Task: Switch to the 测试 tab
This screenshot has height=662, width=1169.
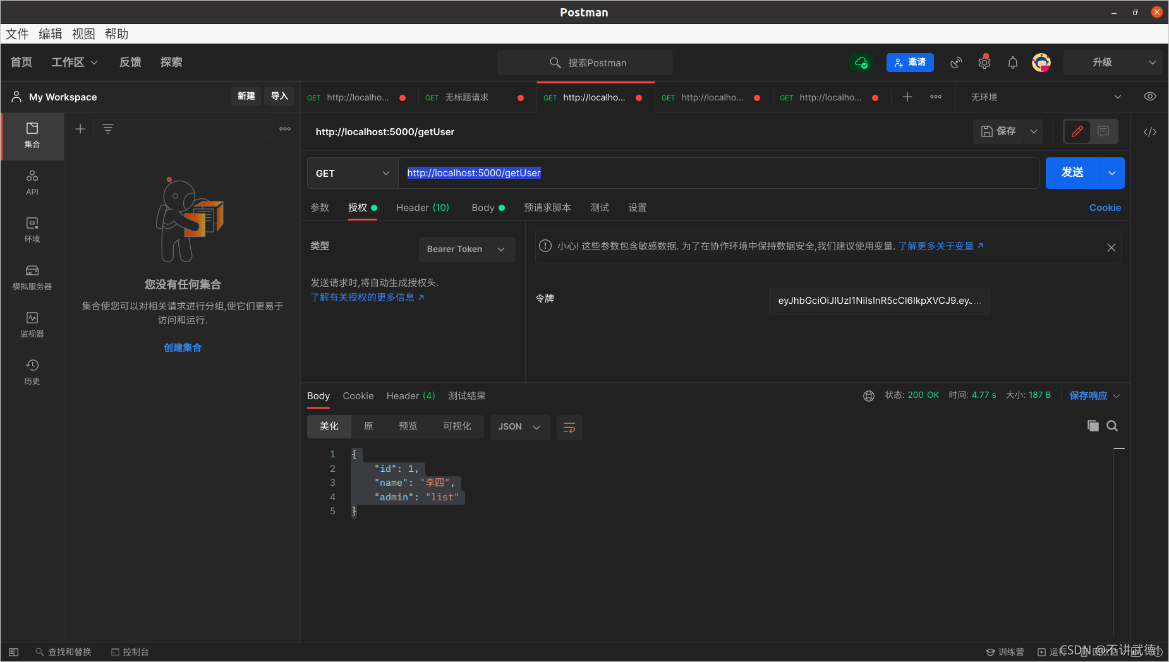Action: [x=600, y=208]
